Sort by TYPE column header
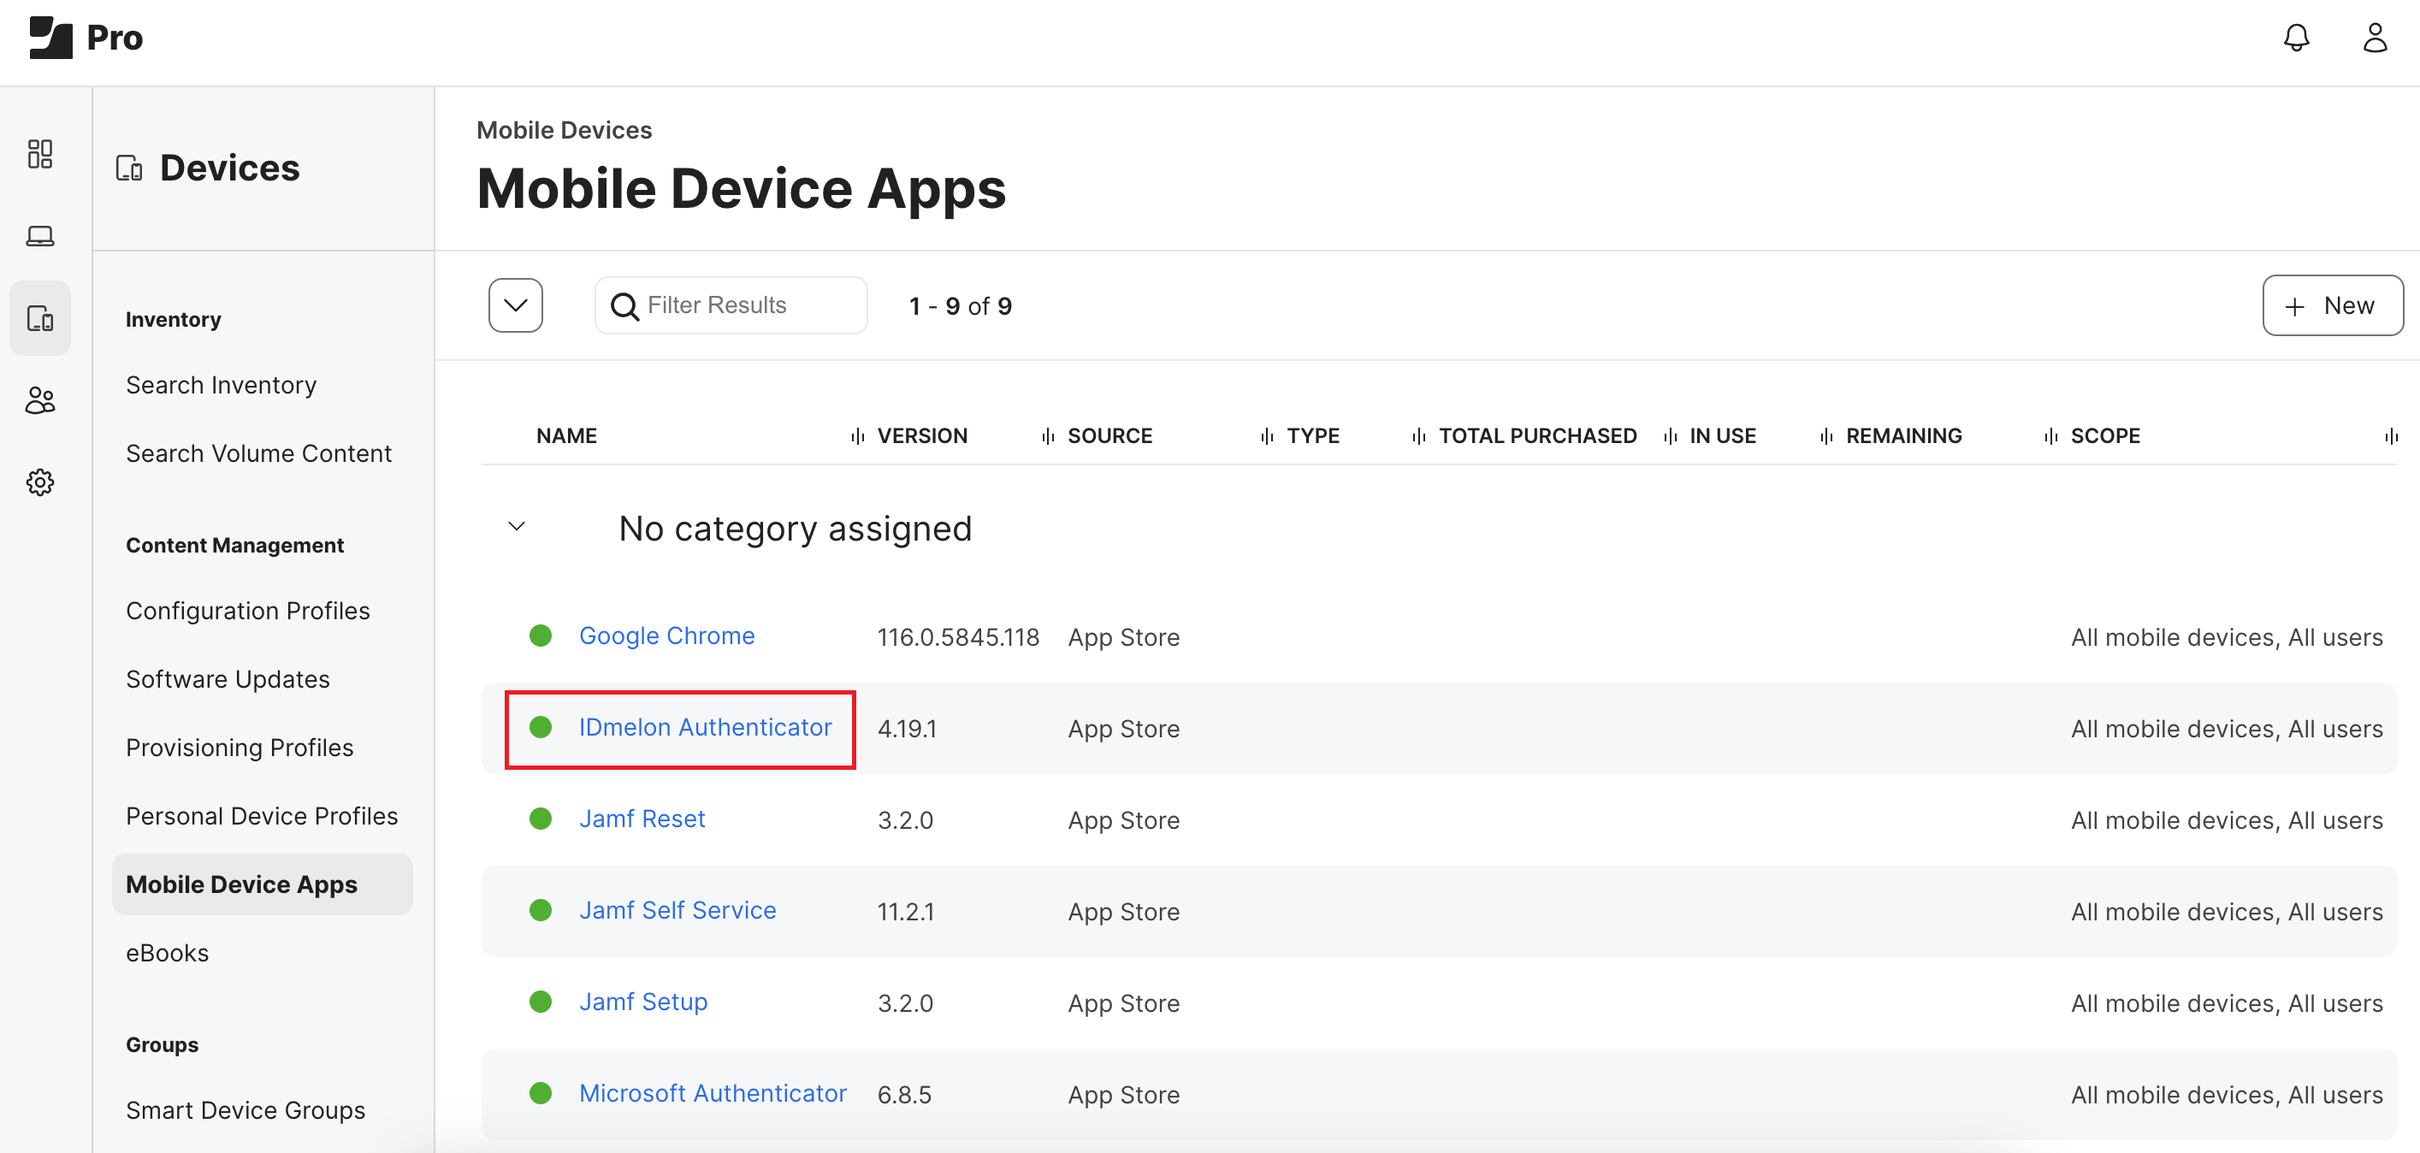This screenshot has height=1153, width=2420. coord(1313,436)
